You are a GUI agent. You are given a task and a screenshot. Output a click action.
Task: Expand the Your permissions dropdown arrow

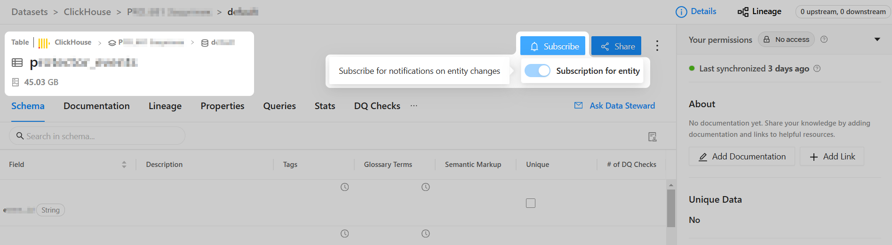point(877,40)
